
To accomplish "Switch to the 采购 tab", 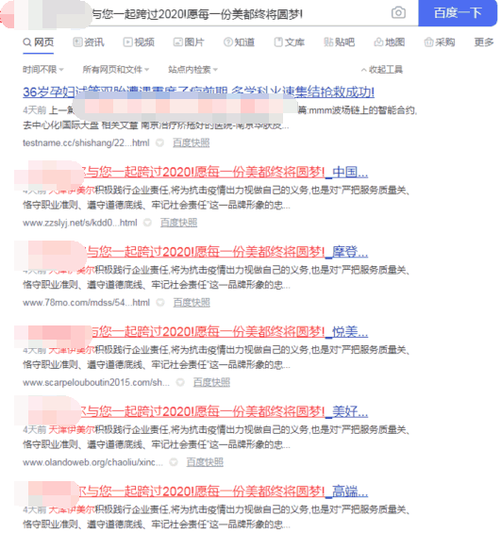I will 440,42.
